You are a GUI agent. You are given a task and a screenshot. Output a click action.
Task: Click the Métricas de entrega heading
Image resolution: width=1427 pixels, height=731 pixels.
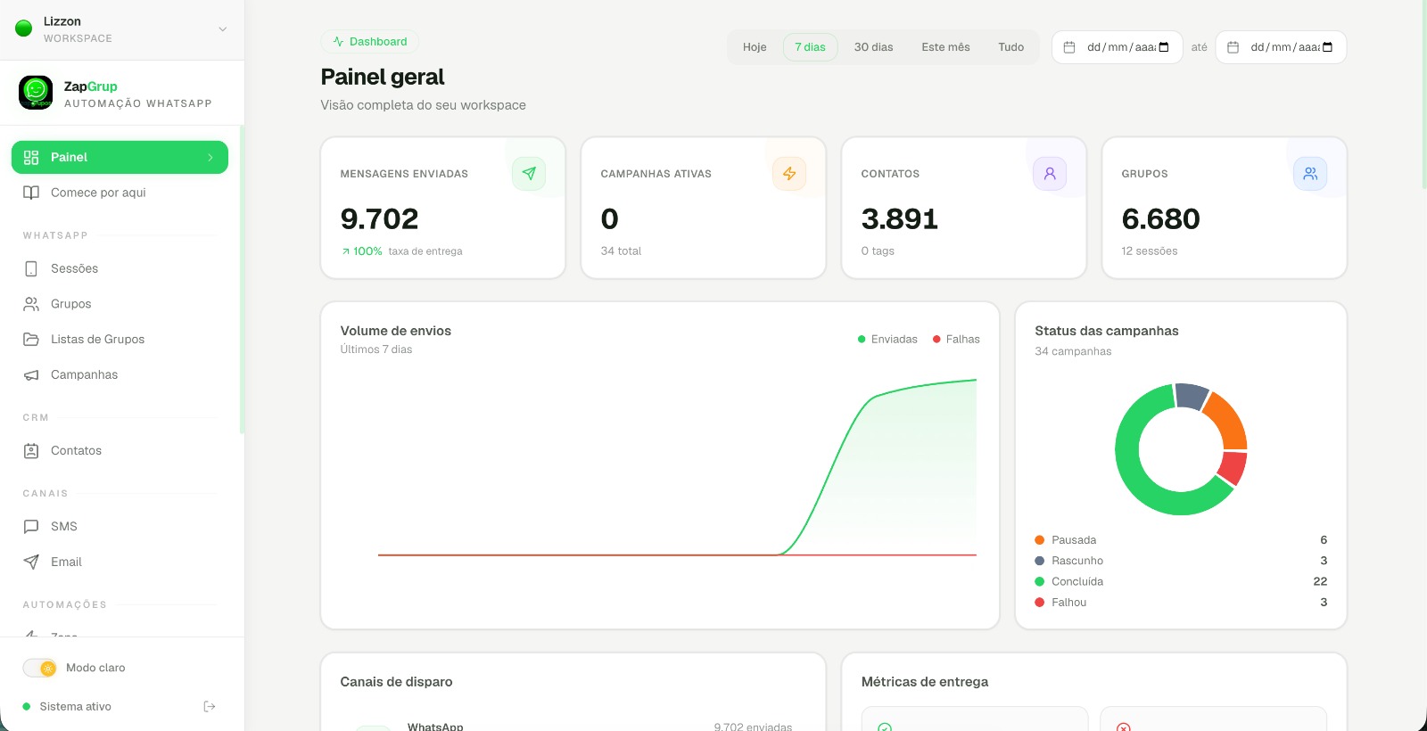pos(924,682)
